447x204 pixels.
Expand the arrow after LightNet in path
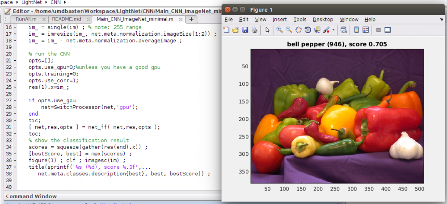(46, 2)
